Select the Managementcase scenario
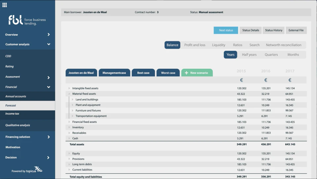 (114, 73)
